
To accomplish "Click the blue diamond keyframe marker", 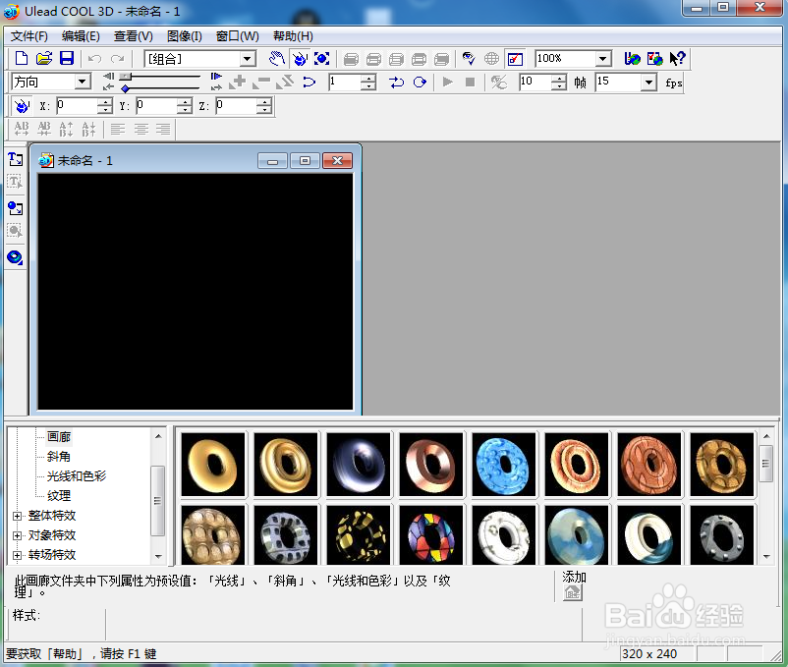I will (125, 88).
